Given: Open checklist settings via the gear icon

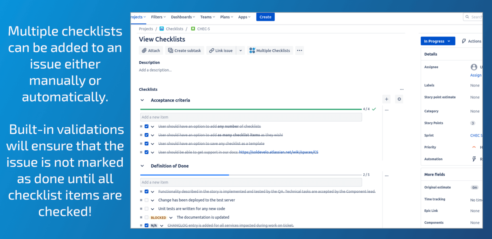Looking at the screenshot, I should click(399, 99).
